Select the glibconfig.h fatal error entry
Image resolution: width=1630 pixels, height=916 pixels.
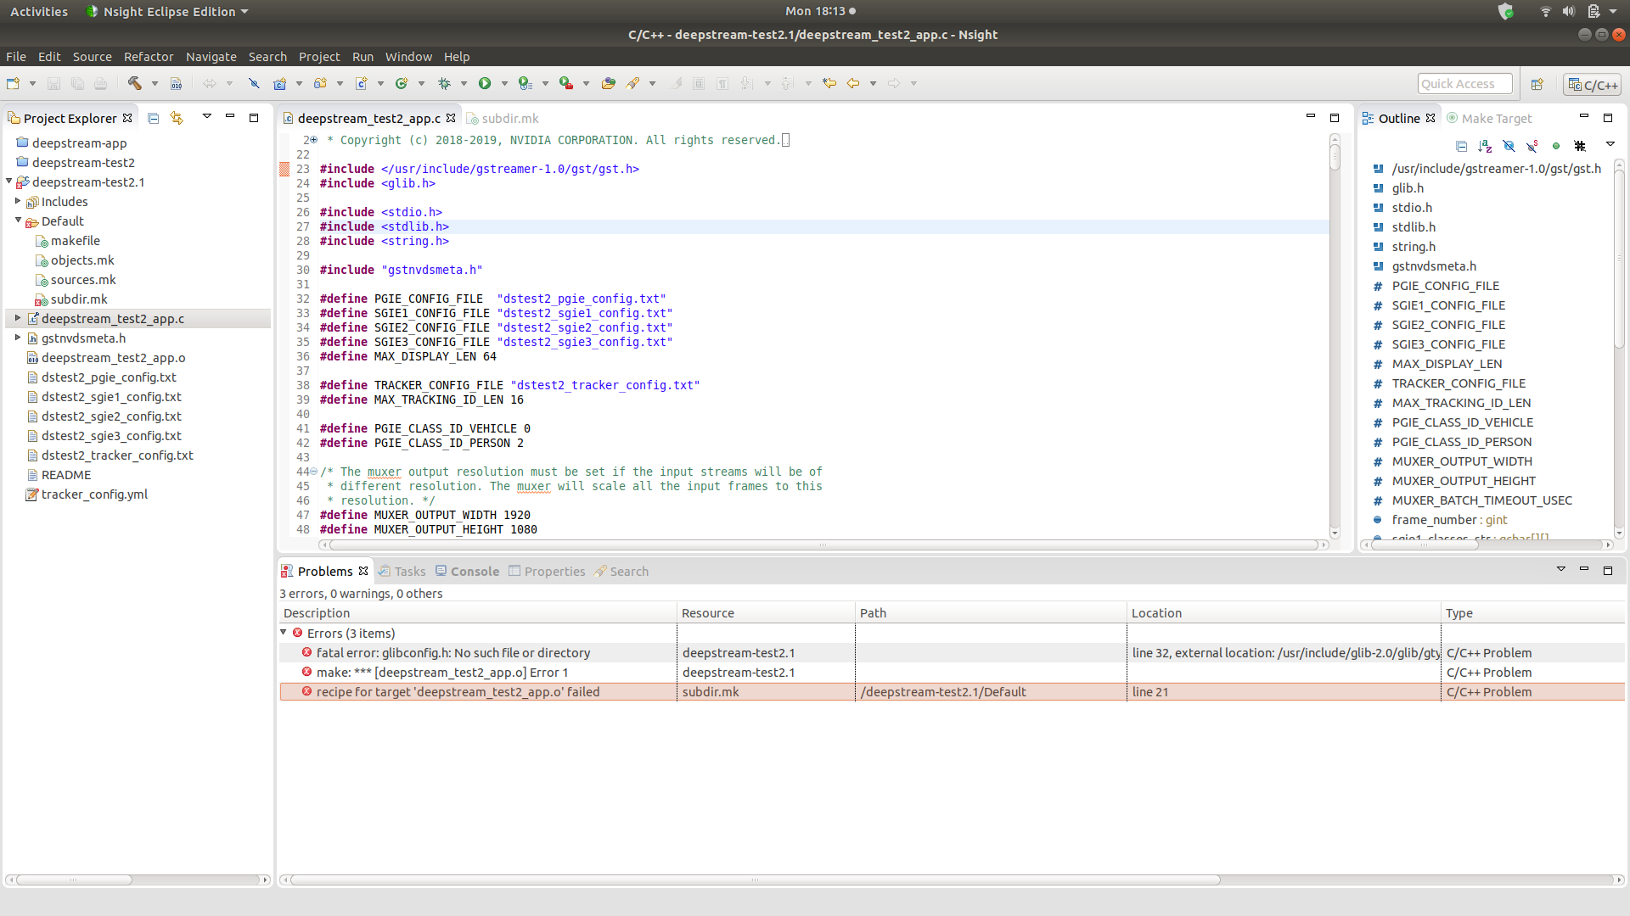coord(452,653)
